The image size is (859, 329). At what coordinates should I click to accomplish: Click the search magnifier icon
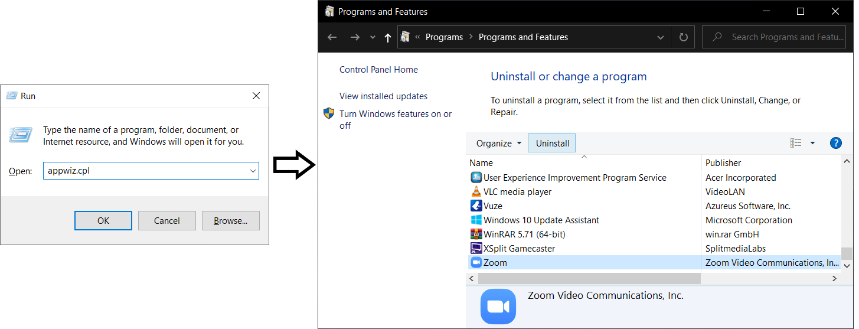(717, 37)
